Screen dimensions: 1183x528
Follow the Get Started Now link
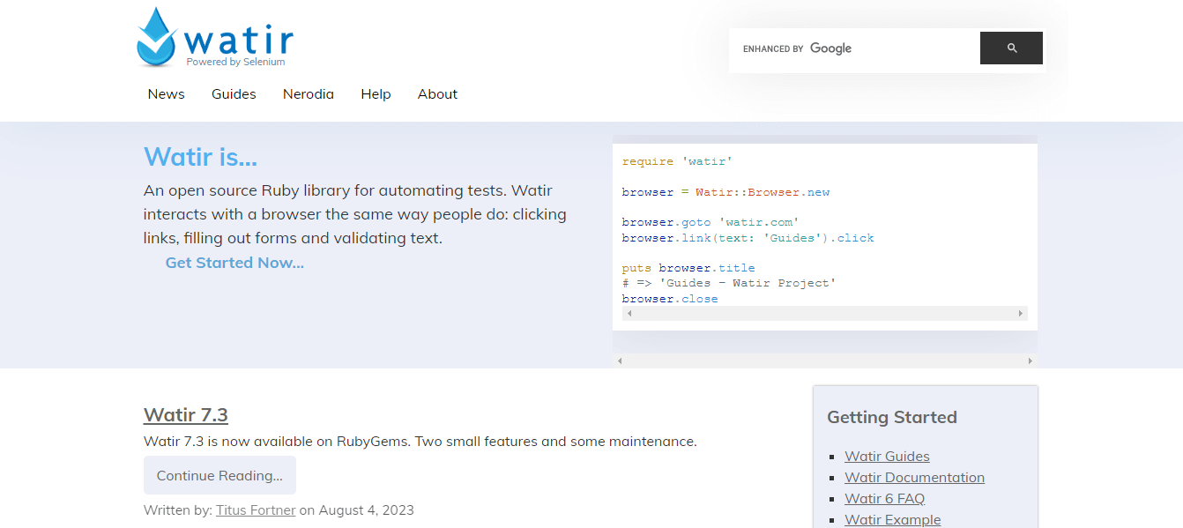point(234,263)
